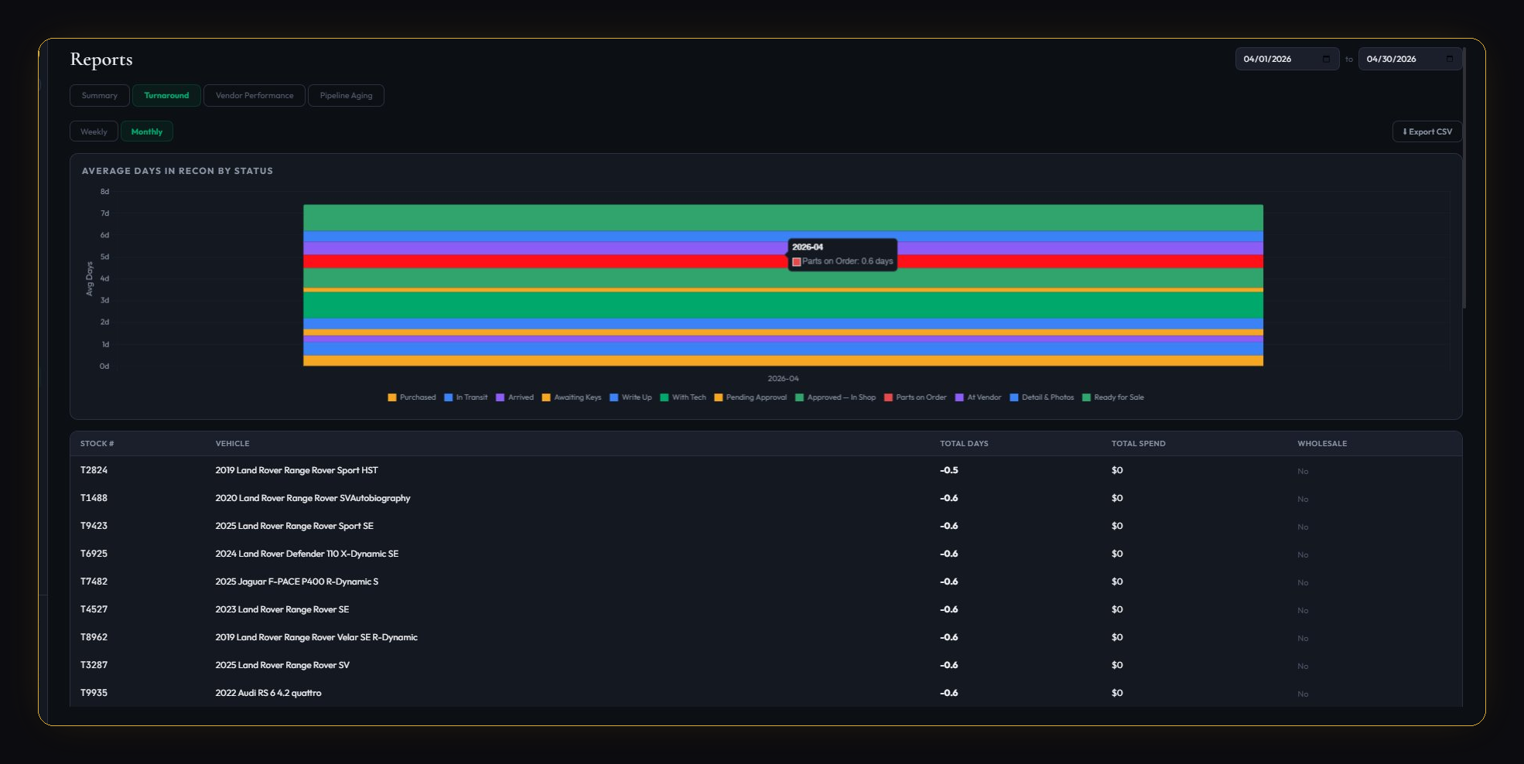Click the Export CSV button
The image size is (1524, 764).
coord(1427,131)
